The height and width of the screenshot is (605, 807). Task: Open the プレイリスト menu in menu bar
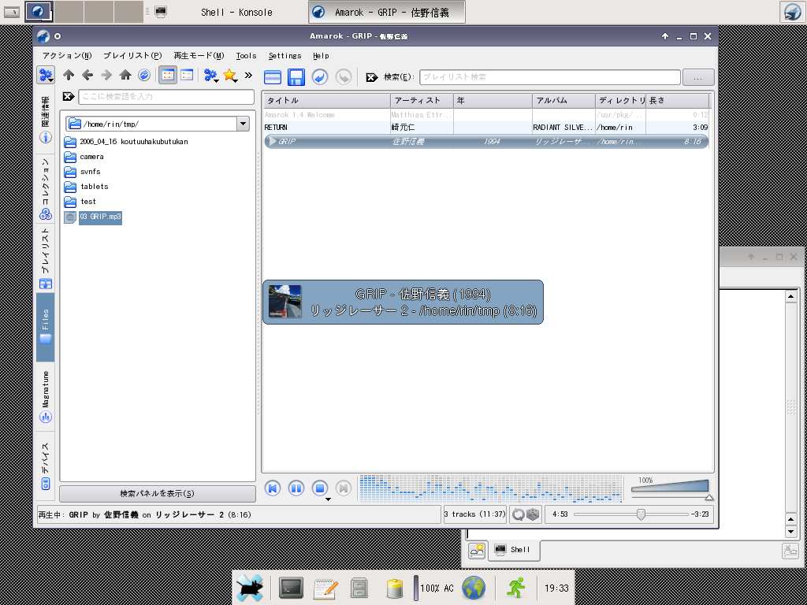coord(132,56)
